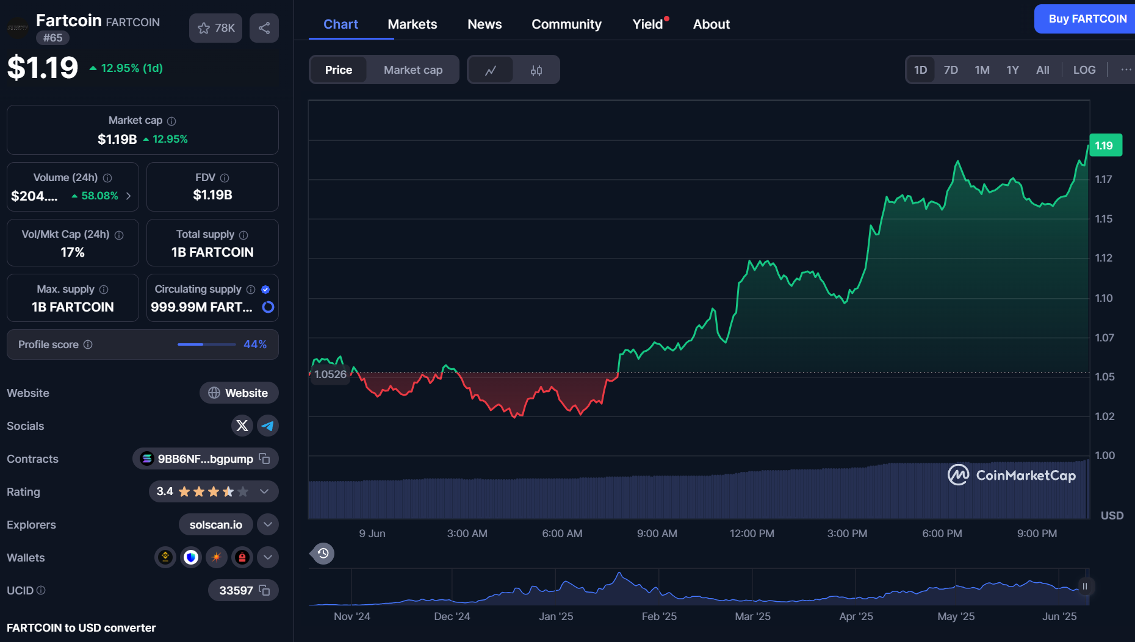The height and width of the screenshot is (642, 1135).
Task: Open the Chart tab
Action: (x=340, y=24)
